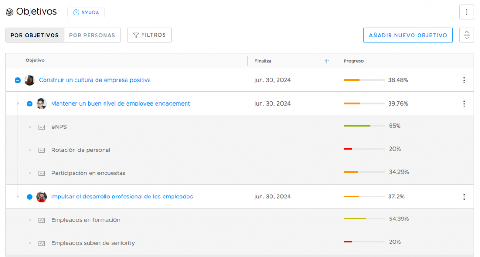Screen dimensions: 480x257
Task: Click the green eNPS progress bar
Action: (x=364, y=126)
